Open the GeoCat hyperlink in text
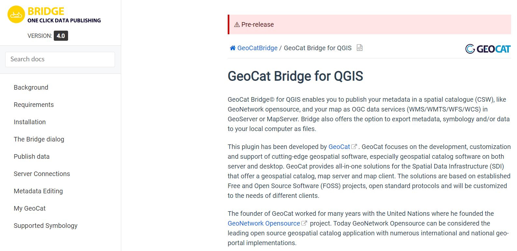517x251 pixels. 339,147
